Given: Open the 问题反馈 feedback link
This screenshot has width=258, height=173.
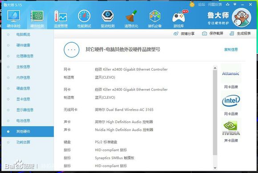Looking at the screenshot, I should click(x=215, y=4).
